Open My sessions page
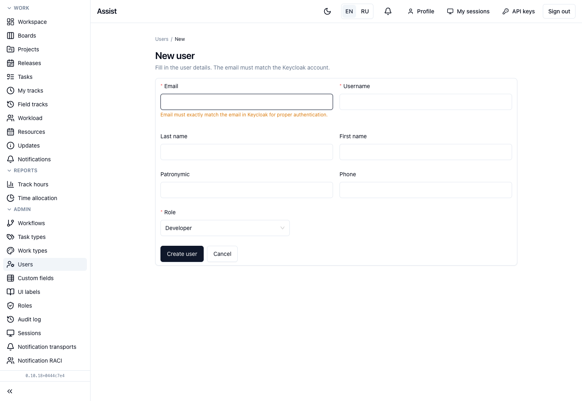Screen dimensions: 582x401 (x=468, y=11)
